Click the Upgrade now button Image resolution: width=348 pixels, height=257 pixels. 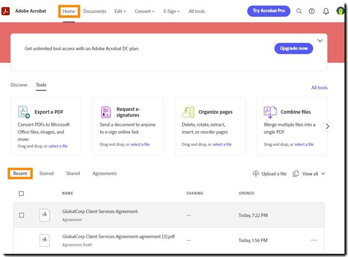tap(293, 48)
